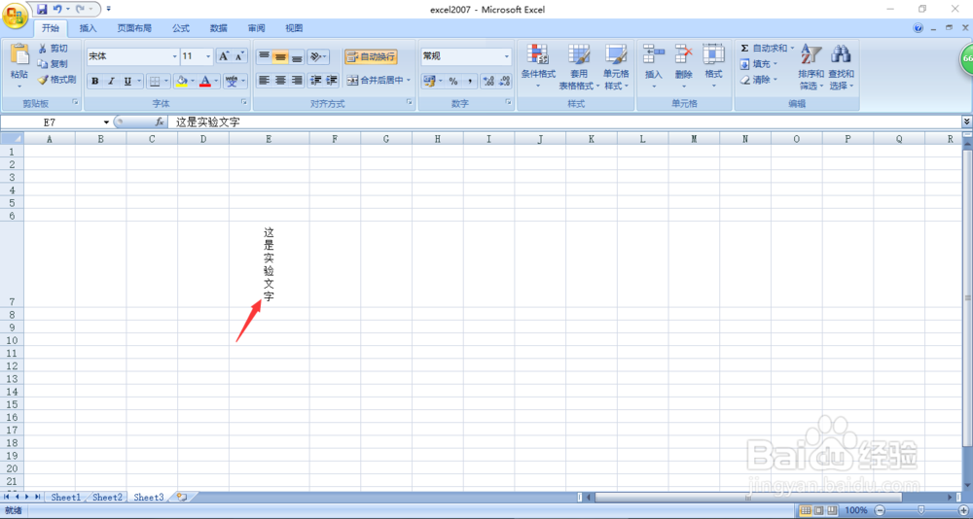Open Conditional Formatting 条件格式
This screenshot has width=973, height=519.
[538, 66]
